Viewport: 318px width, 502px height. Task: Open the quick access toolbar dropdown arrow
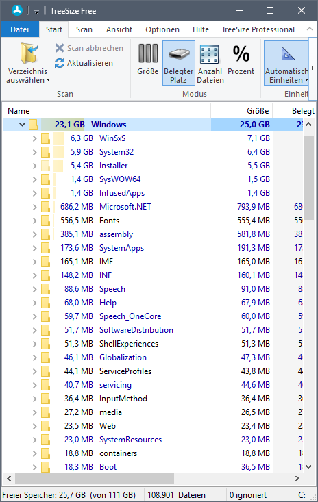36,12
